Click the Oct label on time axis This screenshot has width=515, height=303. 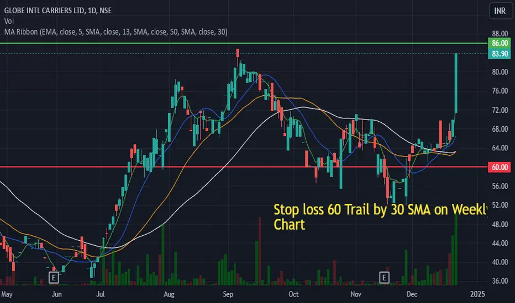(293, 294)
